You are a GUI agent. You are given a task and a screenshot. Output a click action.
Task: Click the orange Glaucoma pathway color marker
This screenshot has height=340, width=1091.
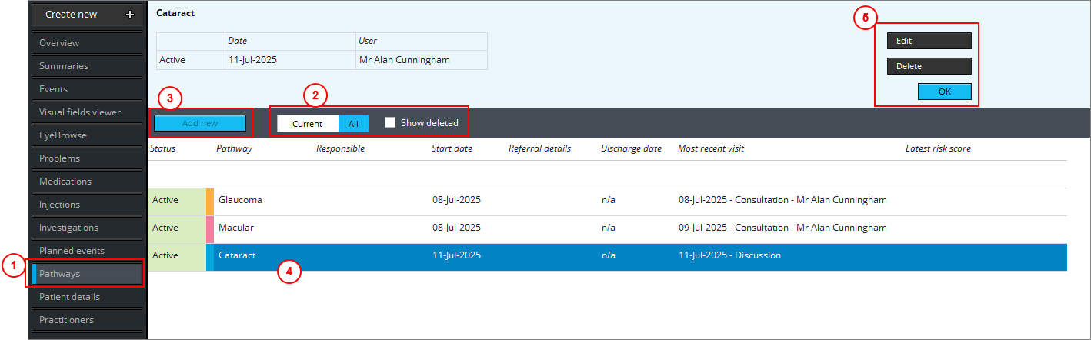tap(210, 200)
